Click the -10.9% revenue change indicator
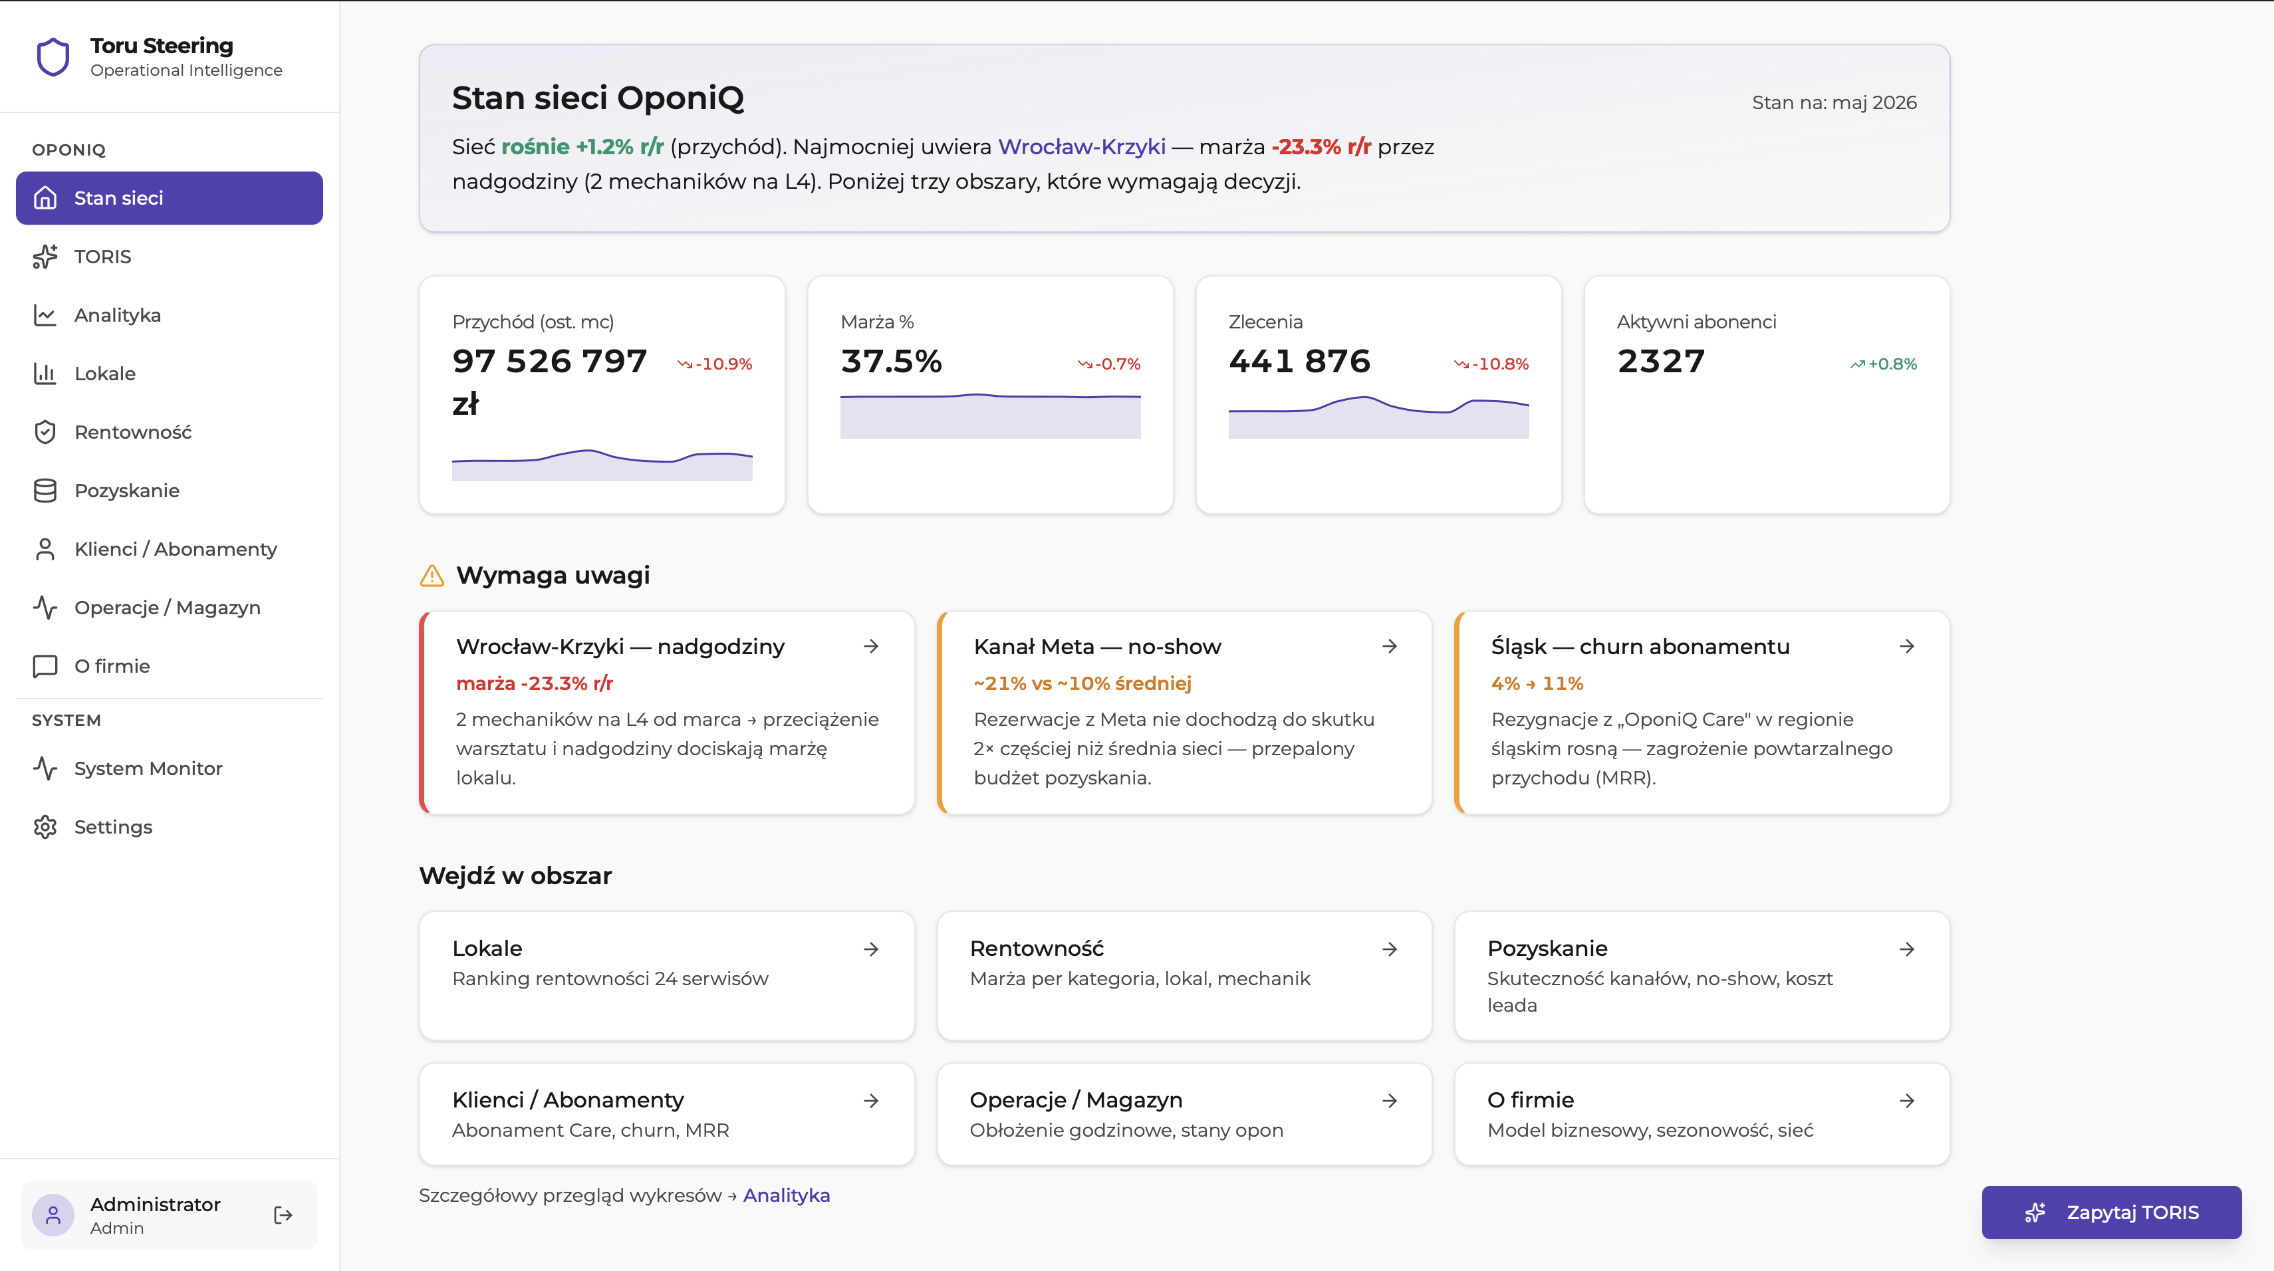2274x1271 pixels. [x=715, y=364]
